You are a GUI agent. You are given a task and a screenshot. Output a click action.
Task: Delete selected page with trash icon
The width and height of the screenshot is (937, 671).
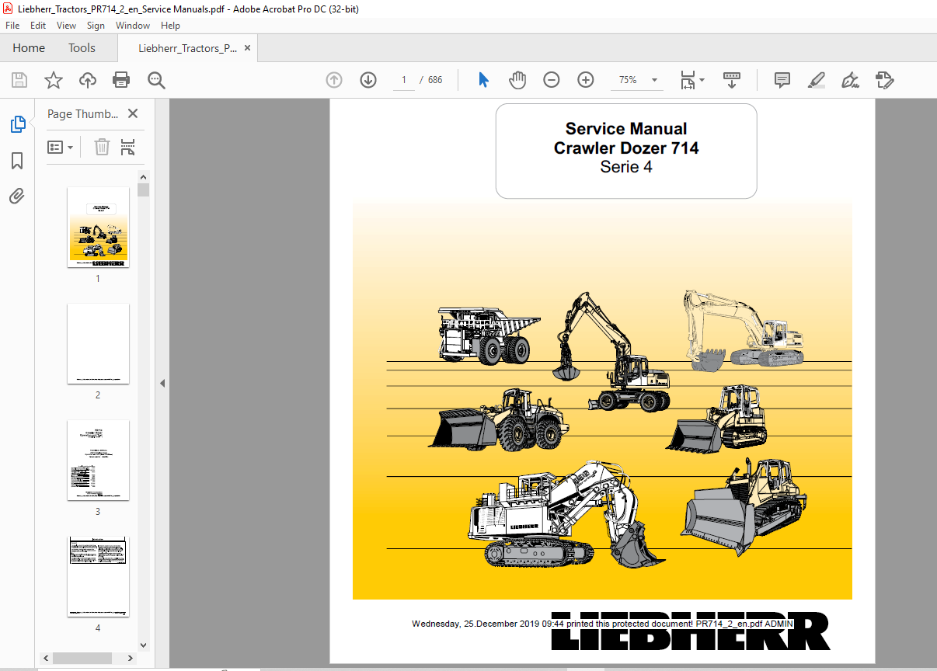point(102,147)
